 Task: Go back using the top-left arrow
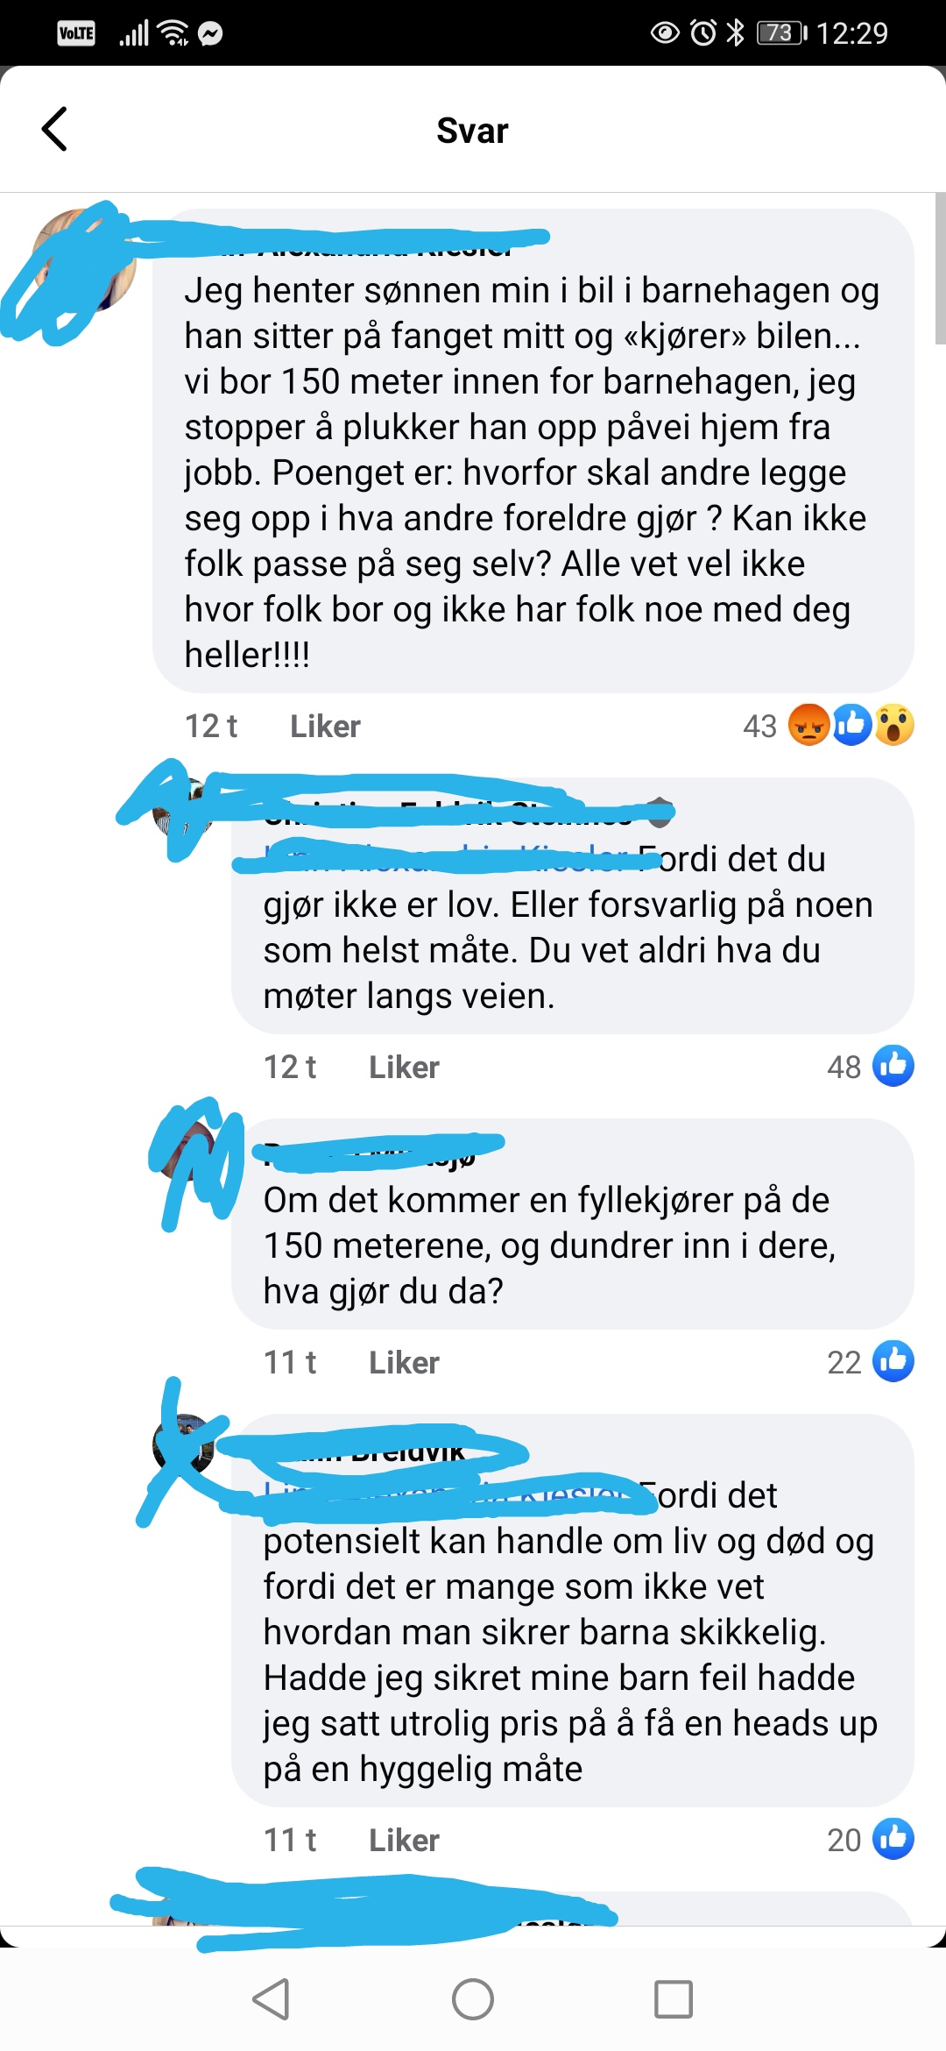[x=54, y=130]
